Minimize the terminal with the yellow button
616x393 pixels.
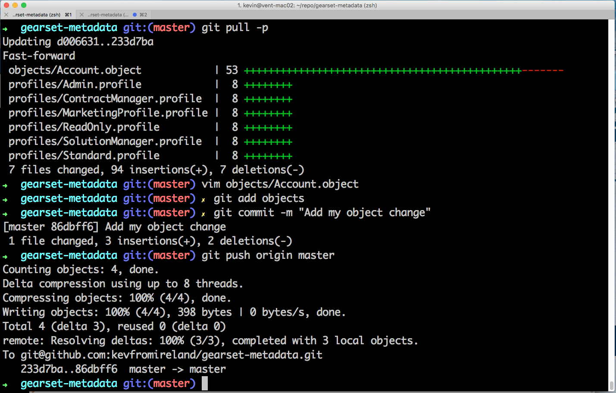point(15,5)
